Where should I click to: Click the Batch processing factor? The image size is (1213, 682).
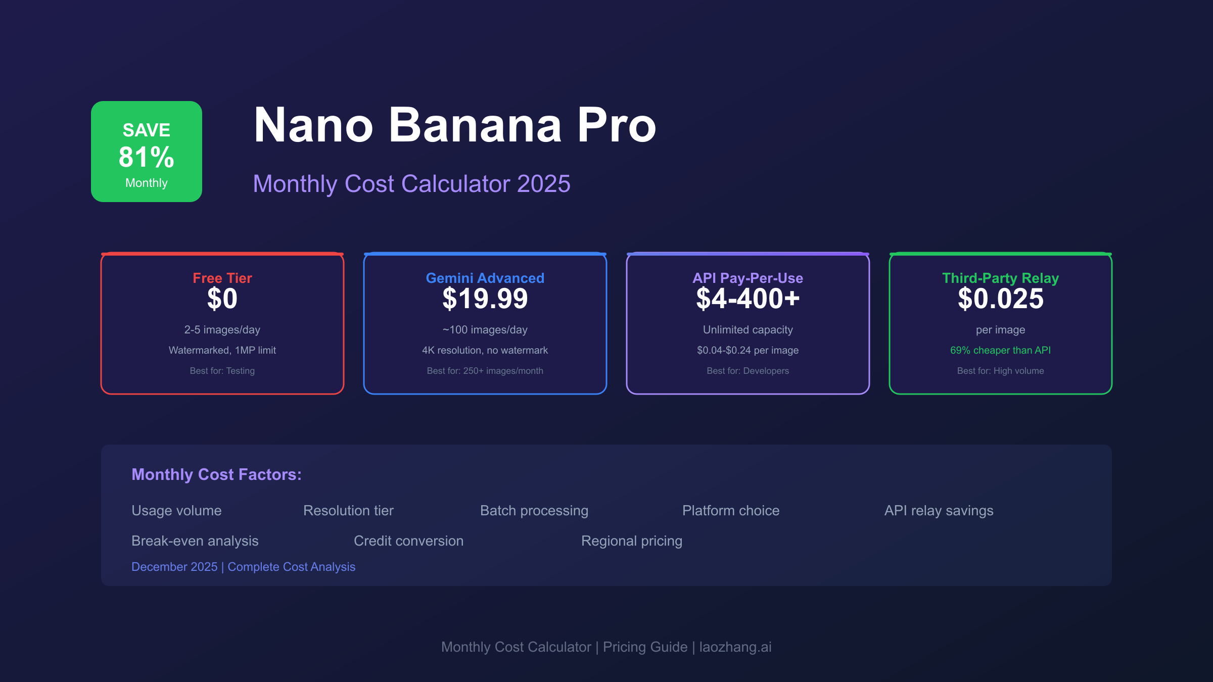point(534,510)
